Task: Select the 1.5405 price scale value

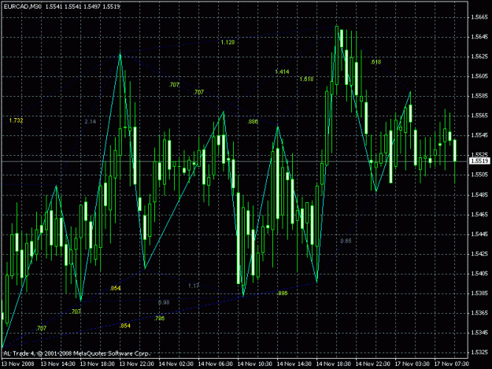Action: pos(479,273)
